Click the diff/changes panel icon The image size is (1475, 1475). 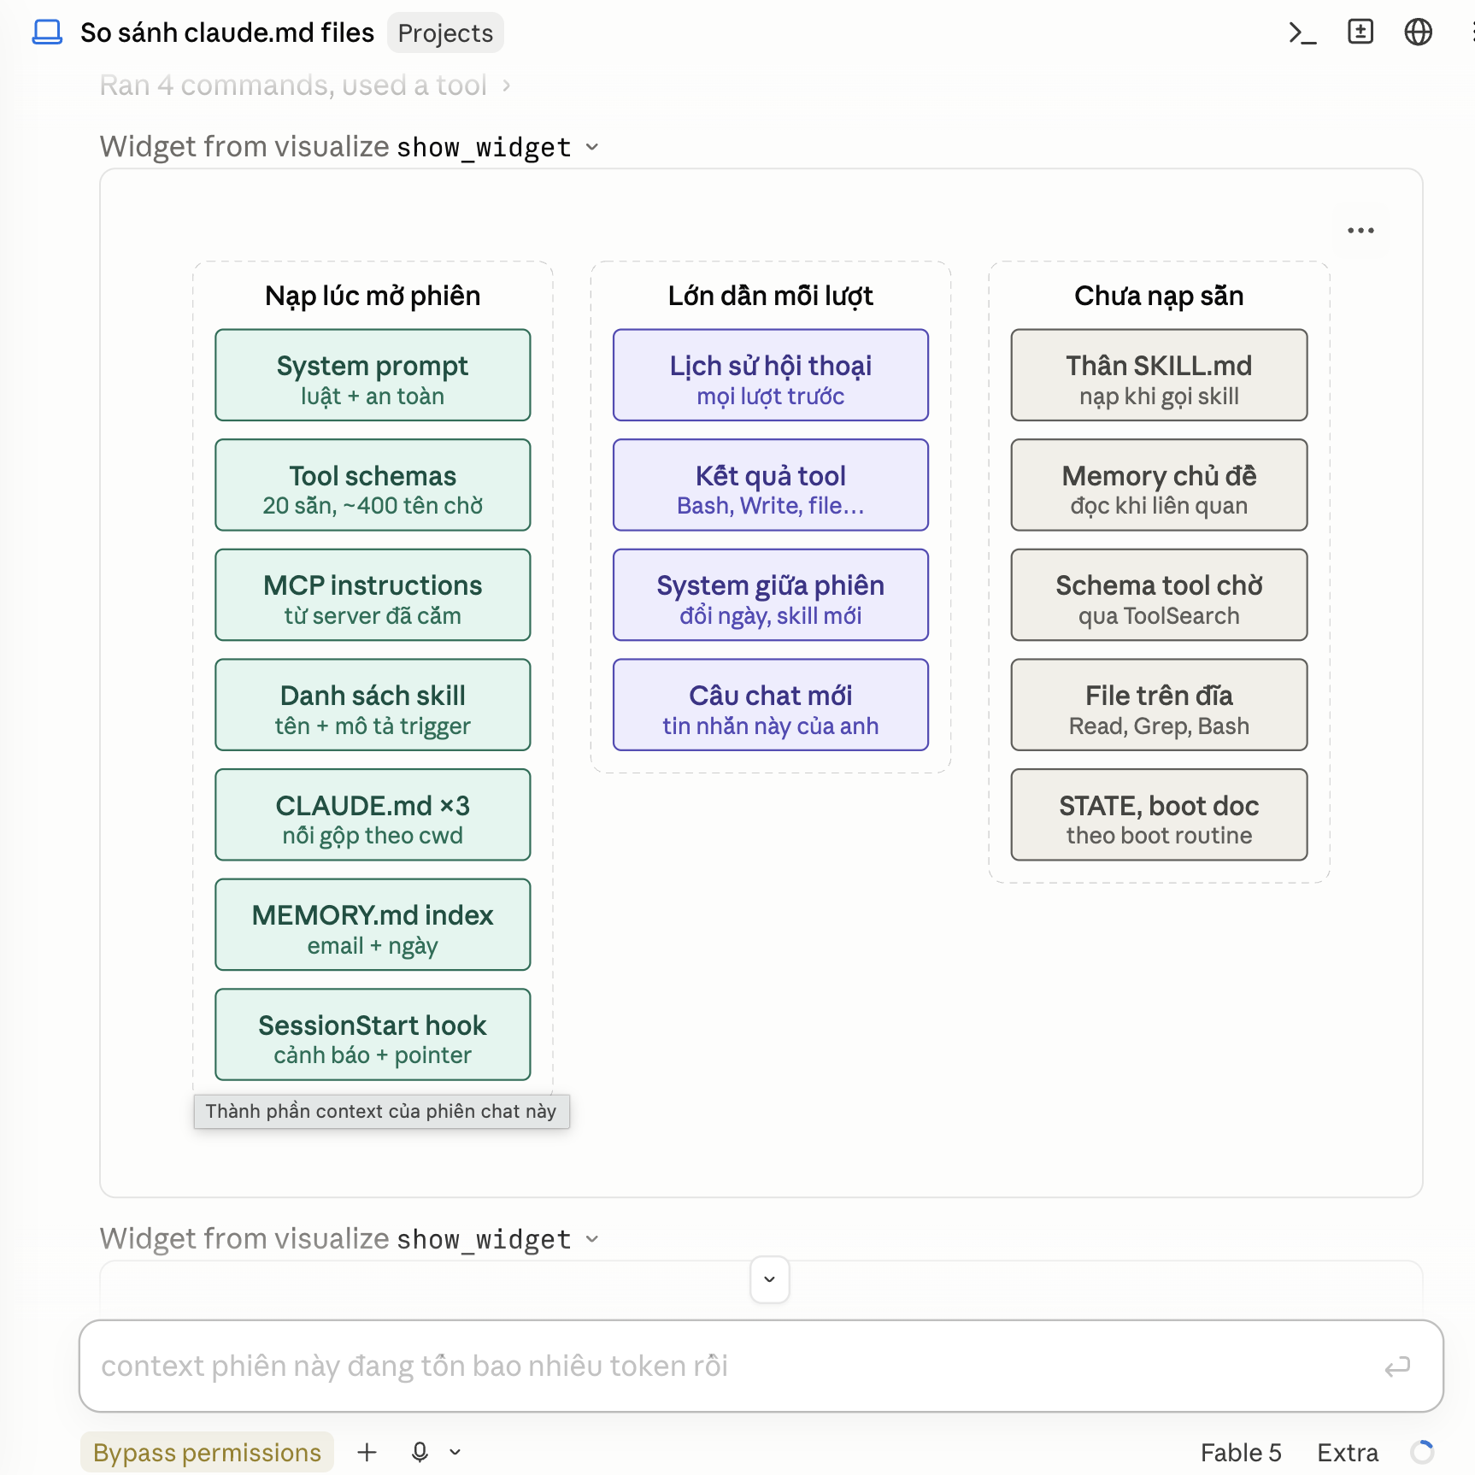tap(1360, 32)
